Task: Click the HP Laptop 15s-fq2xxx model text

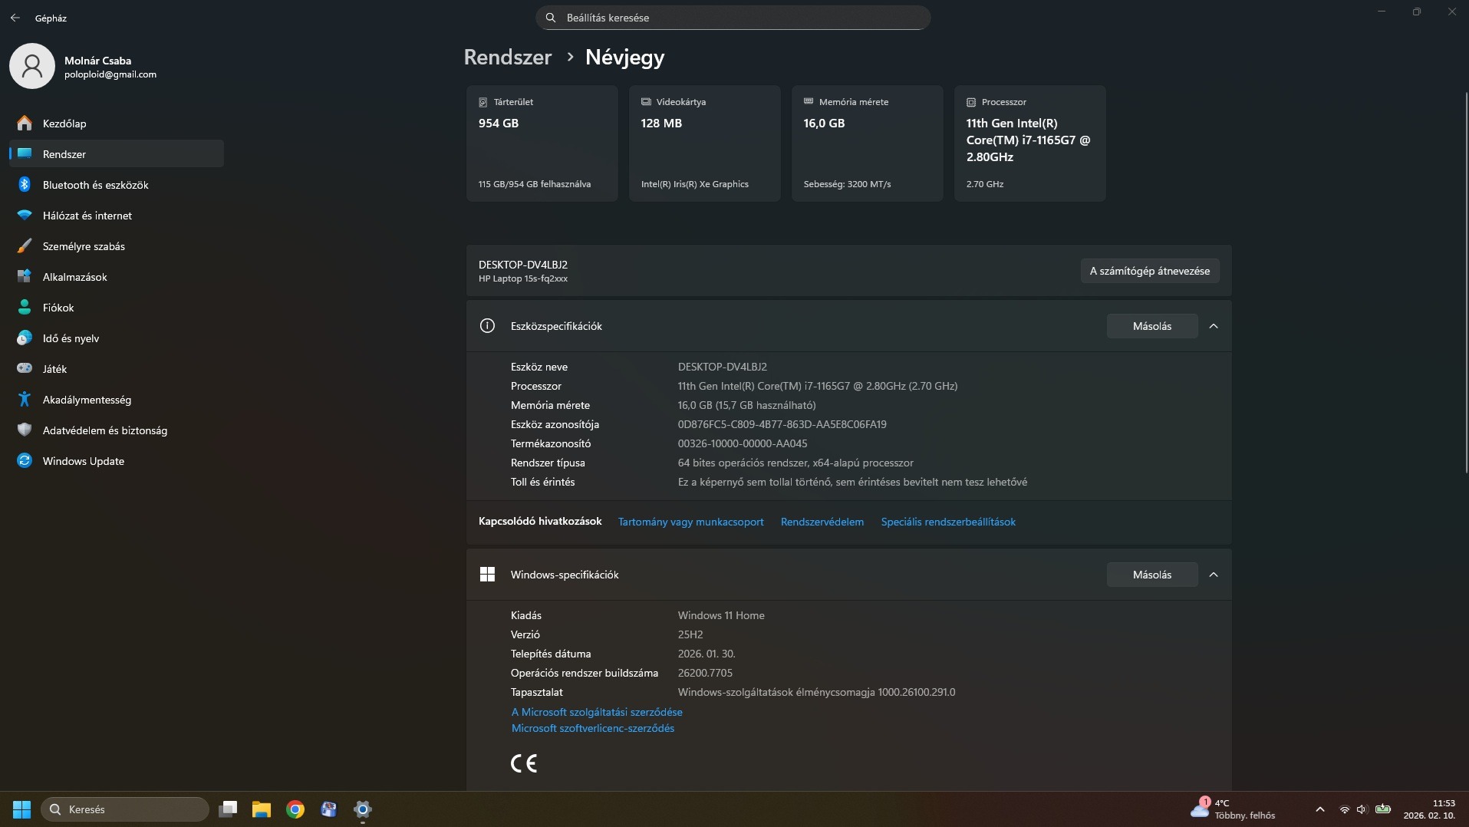Action: click(523, 278)
